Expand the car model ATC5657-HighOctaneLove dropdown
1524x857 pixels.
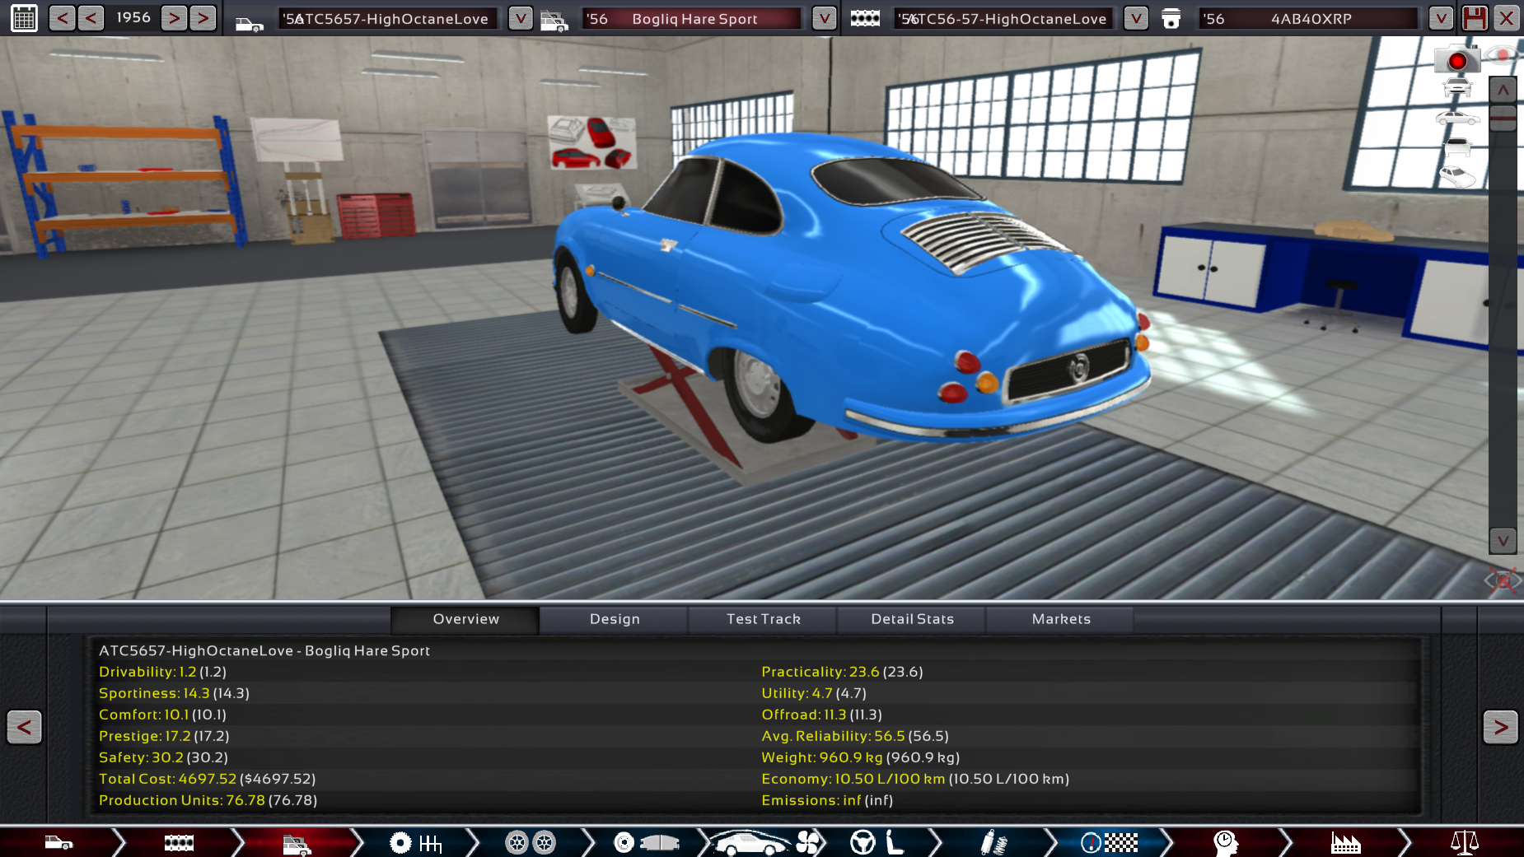(520, 18)
